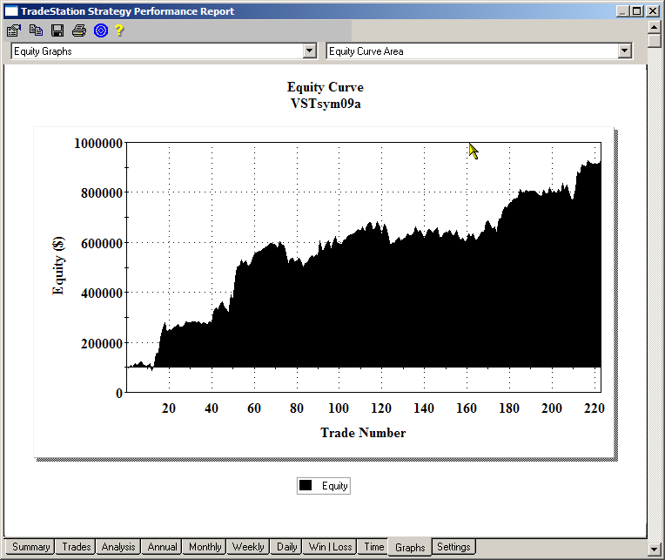Click the 600000 y-axis value
665x560 pixels.
102,244
